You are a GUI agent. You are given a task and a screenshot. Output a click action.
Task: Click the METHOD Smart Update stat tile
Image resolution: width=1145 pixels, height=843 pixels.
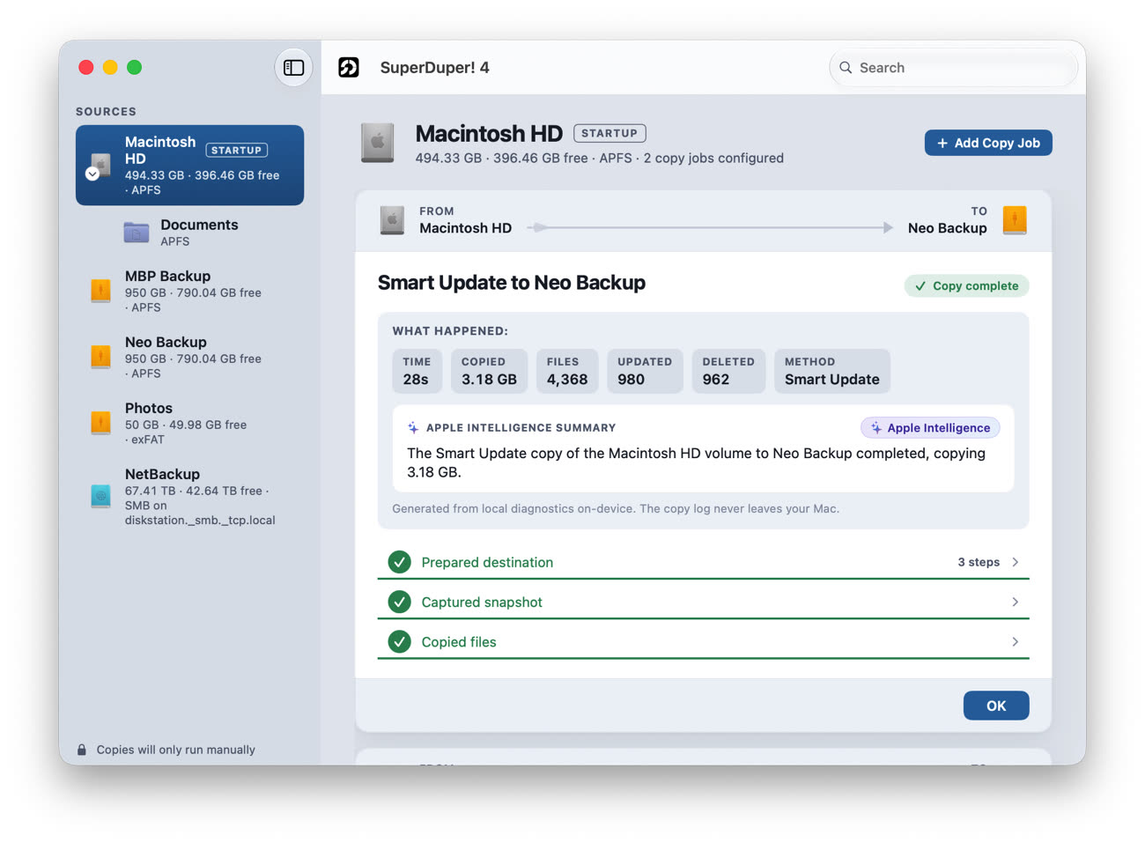832,371
